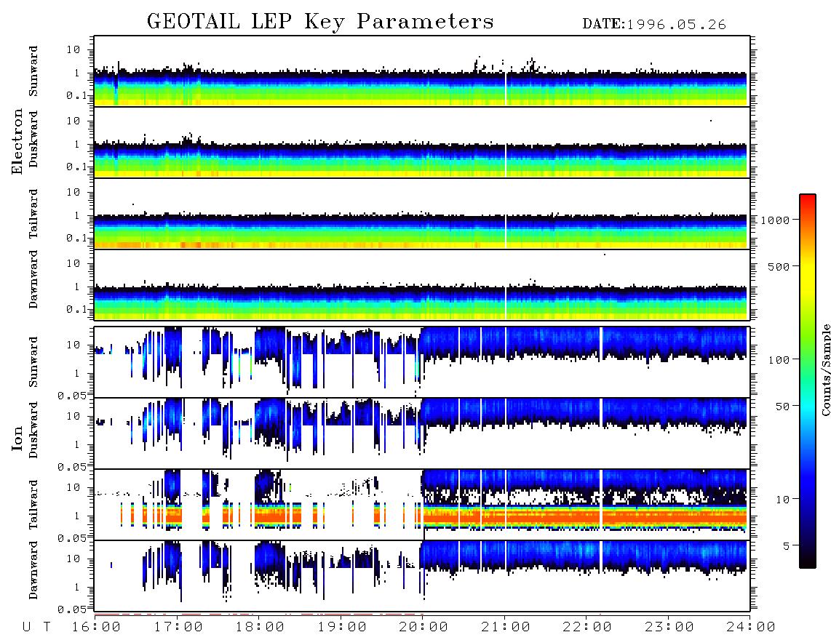Click the 50 colorbar tick label
The height and width of the screenshot is (640, 831).
point(782,407)
